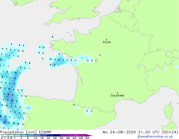
Task: Click the Precipitation [mm] title text
Action: click(x=18, y=132)
